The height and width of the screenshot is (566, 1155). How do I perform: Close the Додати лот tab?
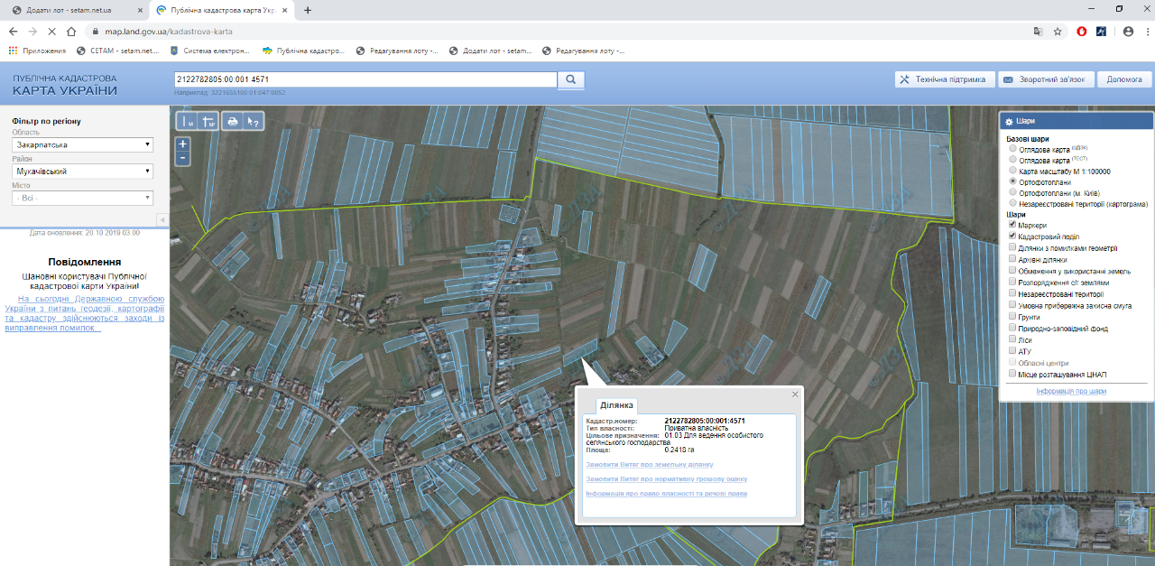[138, 10]
